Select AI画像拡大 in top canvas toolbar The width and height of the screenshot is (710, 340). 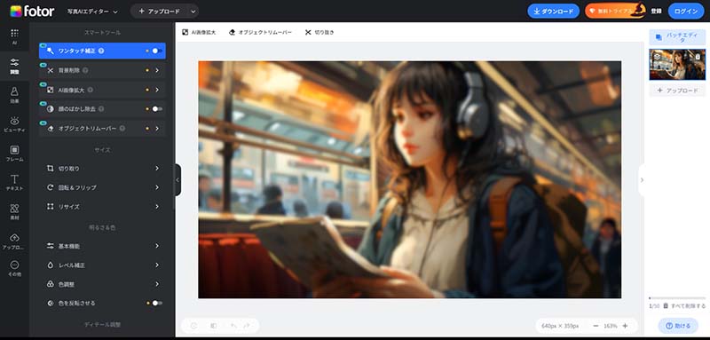(x=199, y=33)
